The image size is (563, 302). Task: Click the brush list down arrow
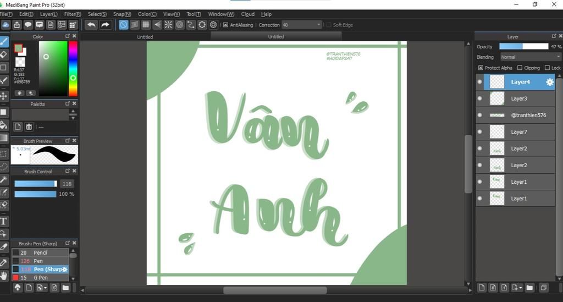point(73,278)
